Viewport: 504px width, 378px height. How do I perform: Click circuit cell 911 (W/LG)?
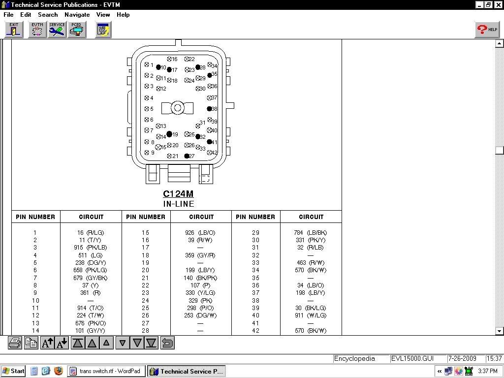(311, 315)
